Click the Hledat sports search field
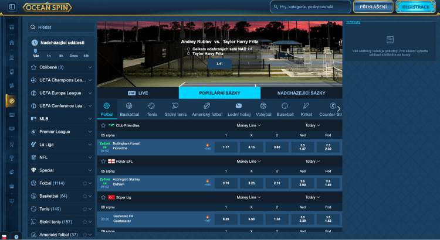Image resolution: width=440 pixels, height=240 pixels. (x=62, y=27)
